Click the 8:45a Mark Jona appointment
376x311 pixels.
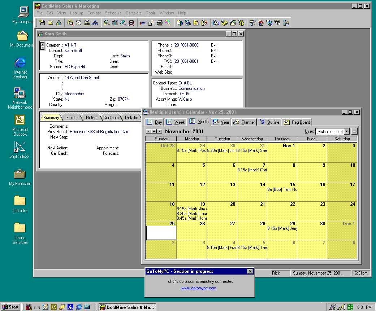[191, 218]
